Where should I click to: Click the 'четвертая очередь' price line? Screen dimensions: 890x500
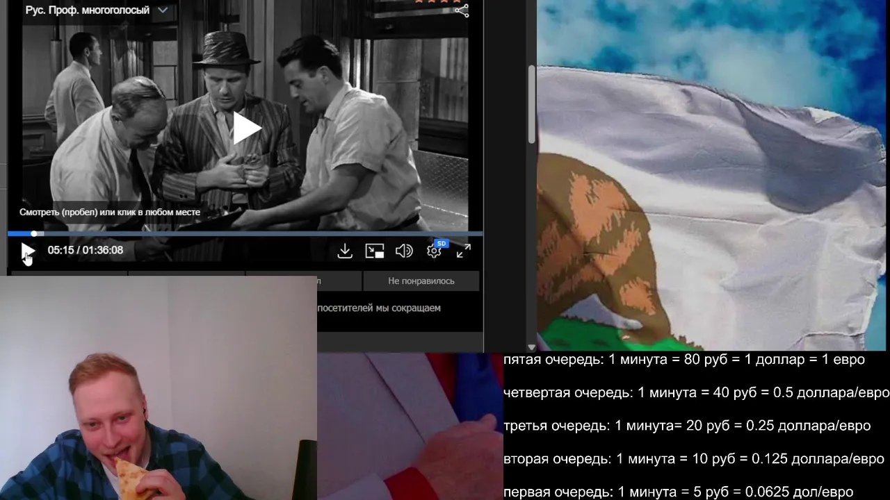click(696, 392)
